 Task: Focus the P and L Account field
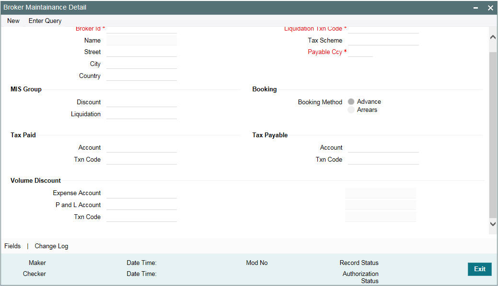142,205
